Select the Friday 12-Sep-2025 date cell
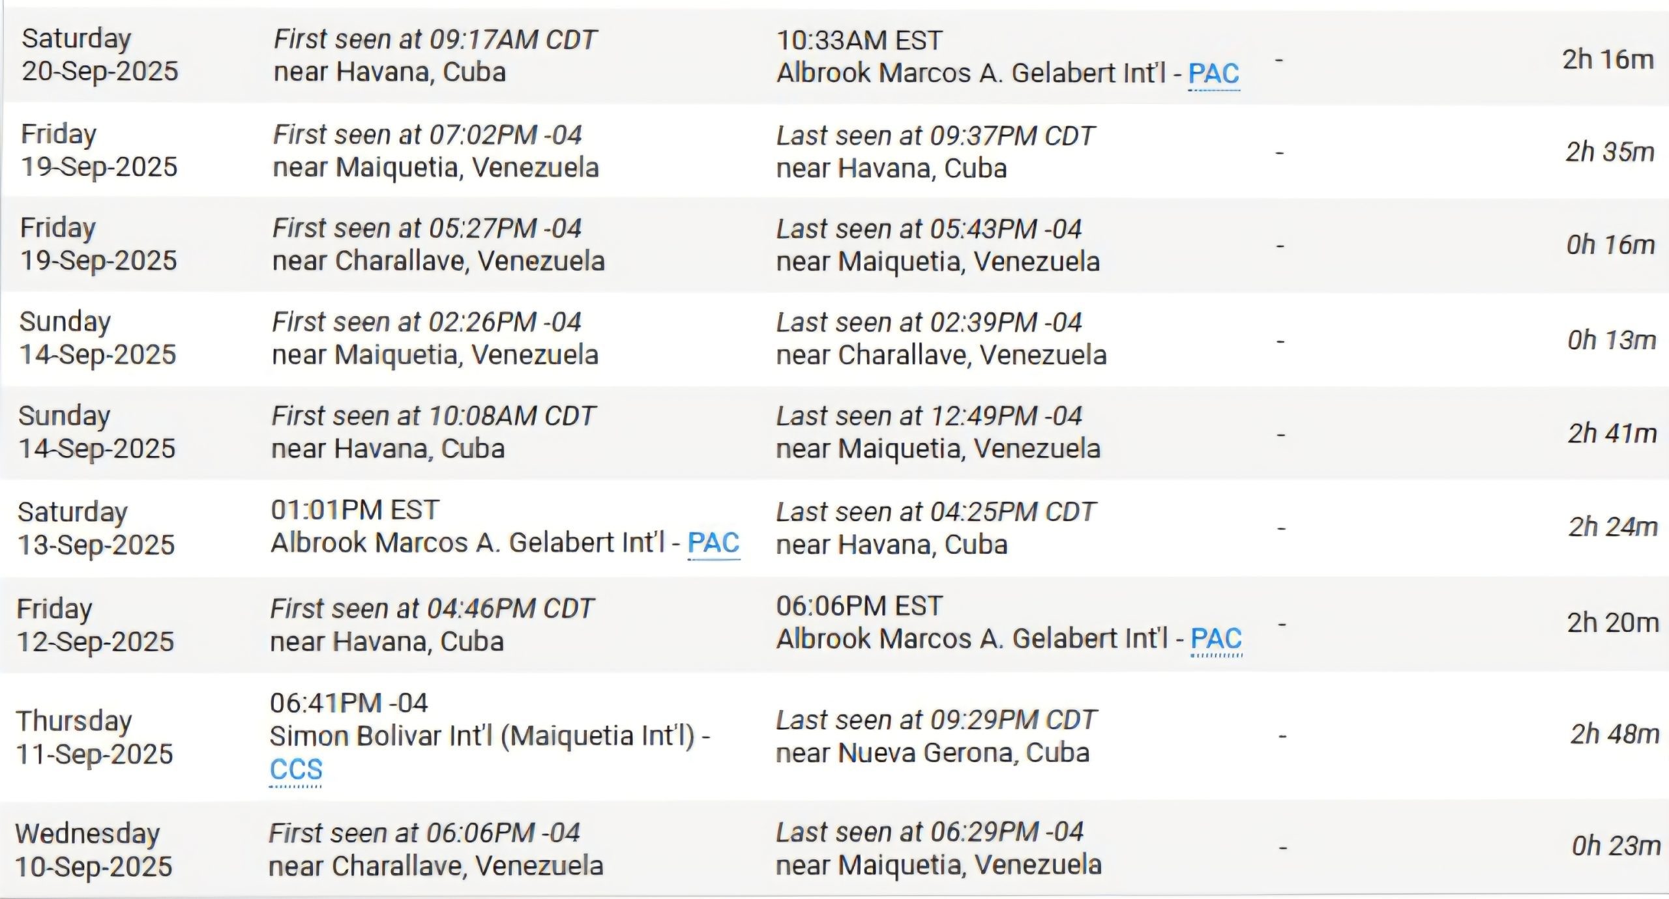1669x899 pixels. click(95, 625)
